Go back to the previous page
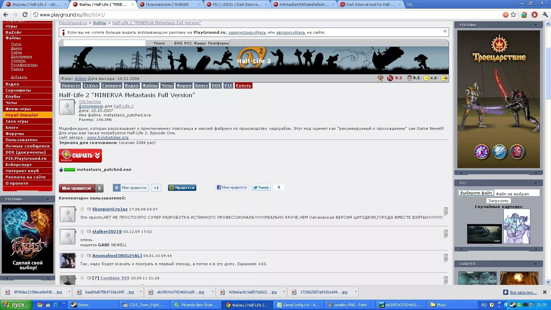 tap(6, 14)
